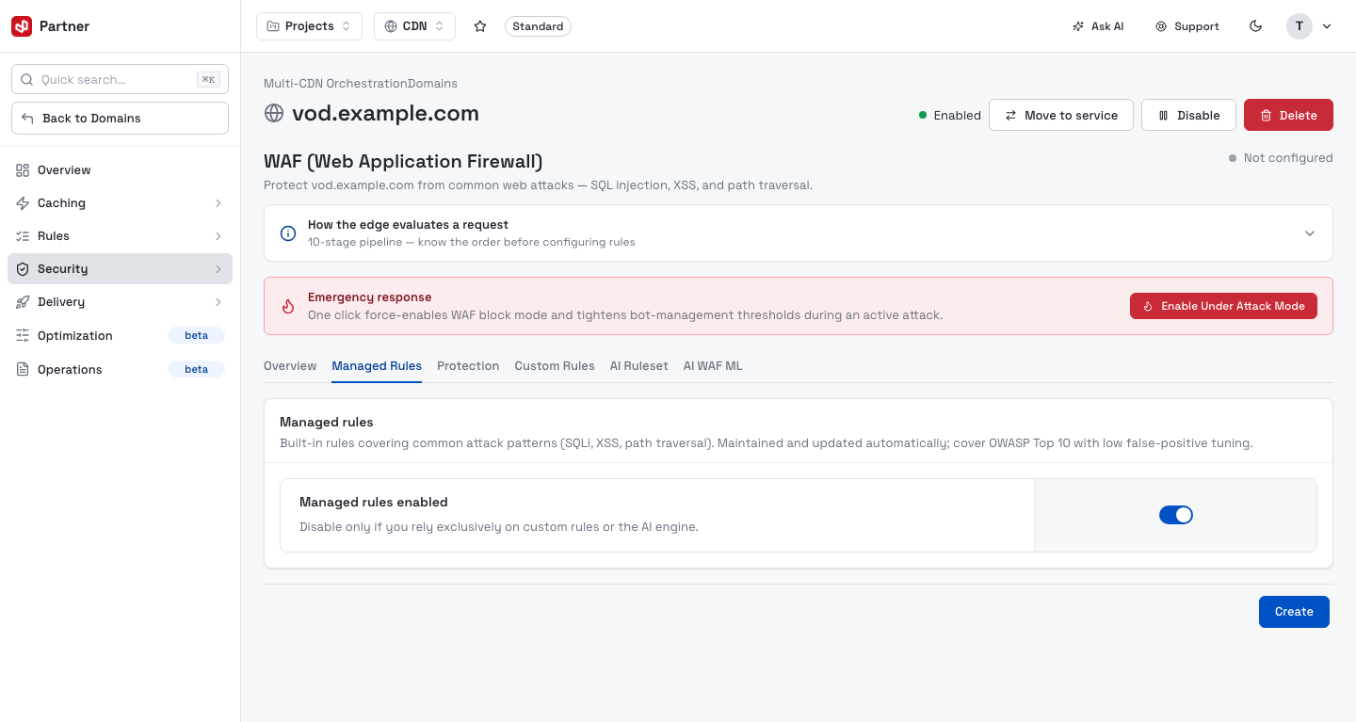Enable Under Attack Mode

tap(1223, 306)
